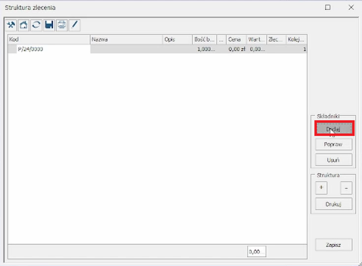This screenshot has height=266, width=362.
Task: Click the Cena column header
Action: [x=236, y=39]
